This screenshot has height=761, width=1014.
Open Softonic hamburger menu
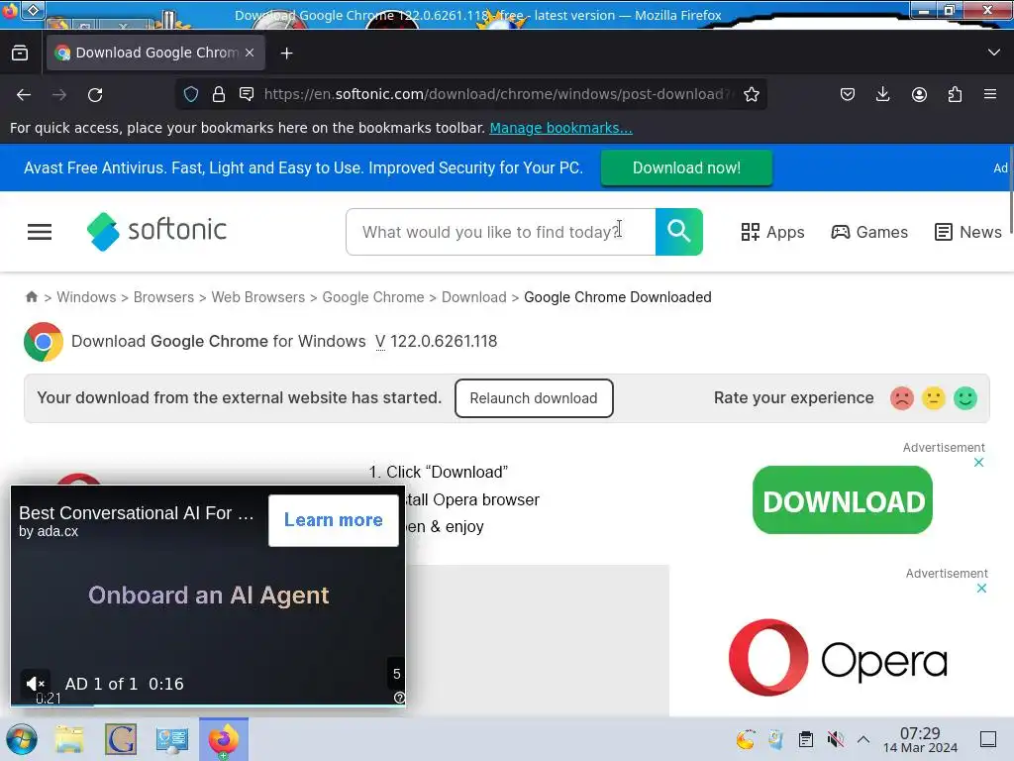pyautogui.click(x=40, y=232)
